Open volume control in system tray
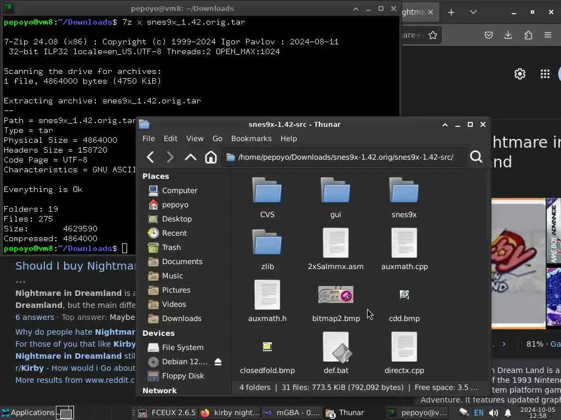Image resolution: width=561 pixels, height=420 pixels. pyautogui.click(x=494, y=413)
